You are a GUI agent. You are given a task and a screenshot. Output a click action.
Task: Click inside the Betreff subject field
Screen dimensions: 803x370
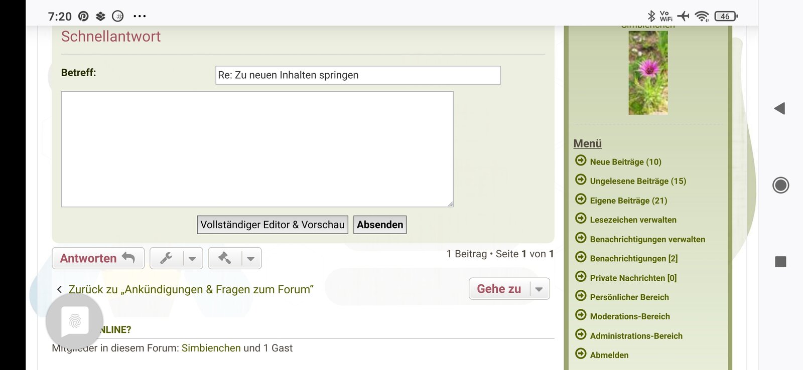click(x=357, y=75)
